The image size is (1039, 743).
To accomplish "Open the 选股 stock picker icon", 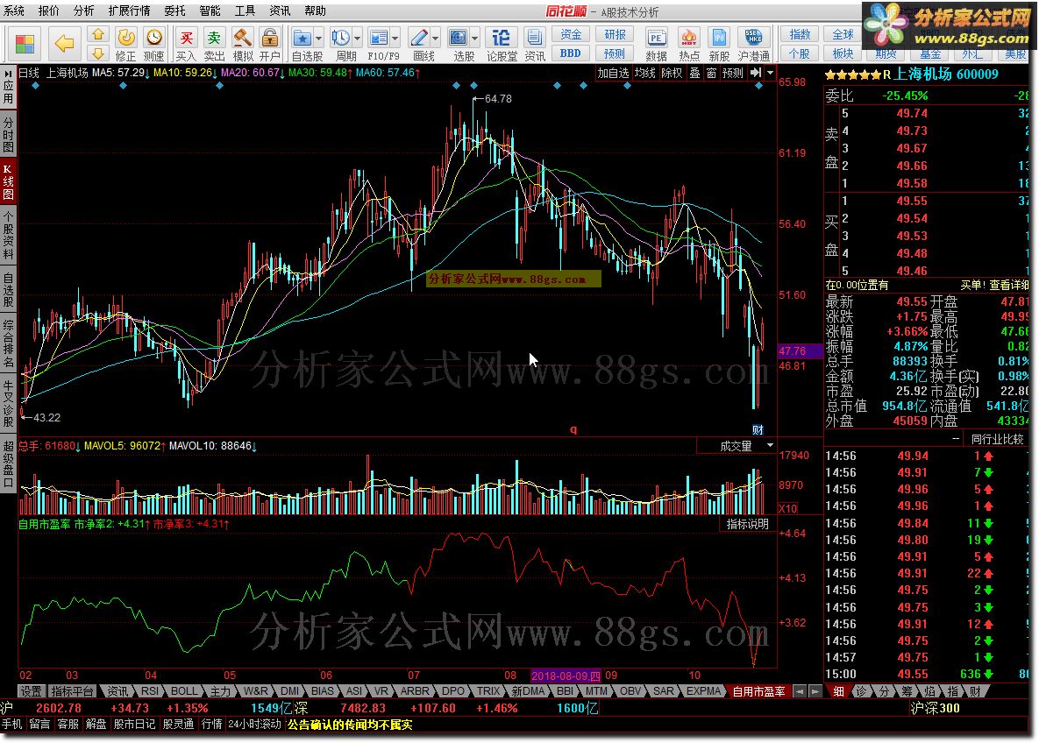I will 459,38.
